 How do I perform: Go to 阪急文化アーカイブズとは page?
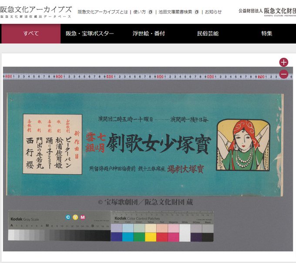click(103, 12)
